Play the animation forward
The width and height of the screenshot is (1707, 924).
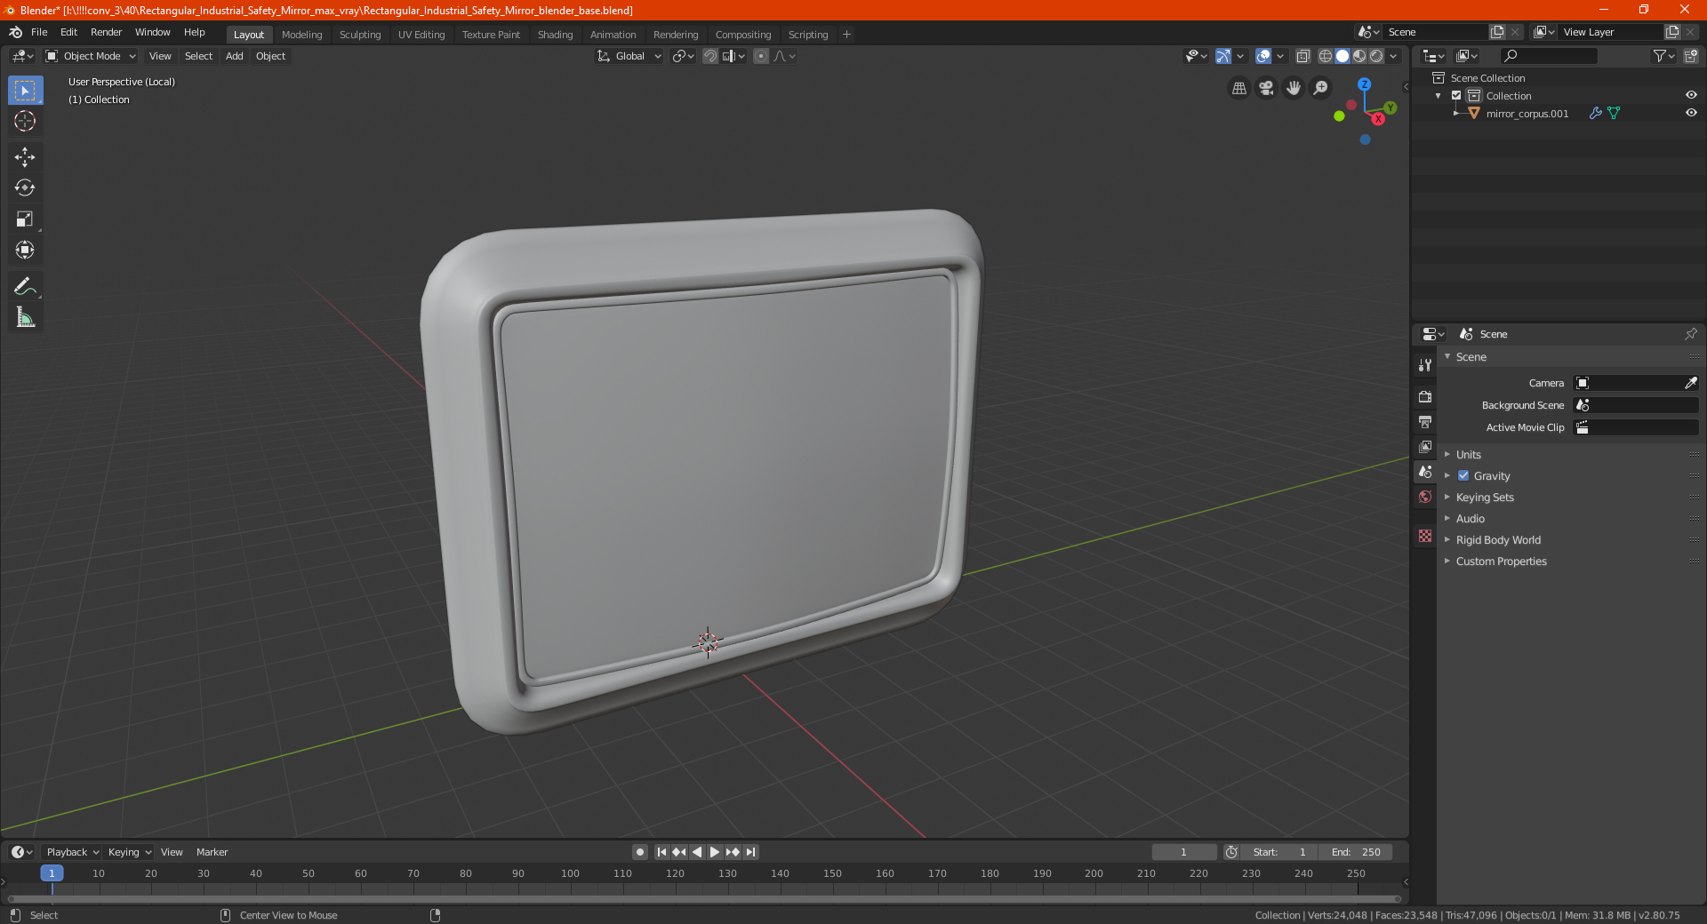715,852
